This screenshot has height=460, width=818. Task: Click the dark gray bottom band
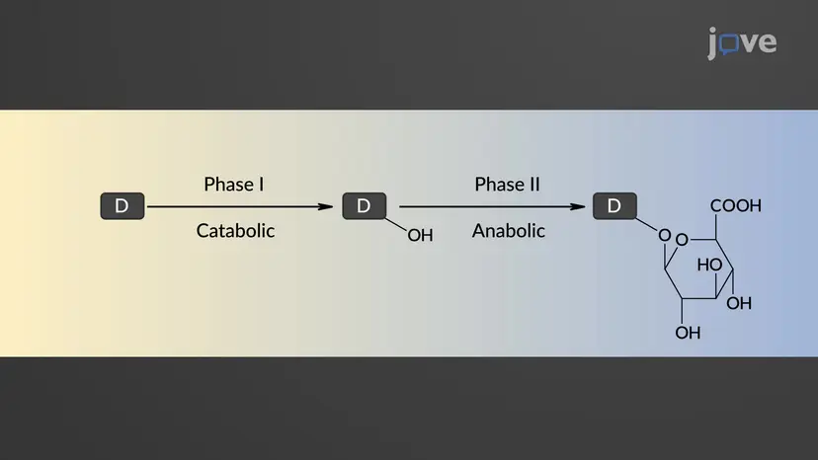(x=409, y=409)
